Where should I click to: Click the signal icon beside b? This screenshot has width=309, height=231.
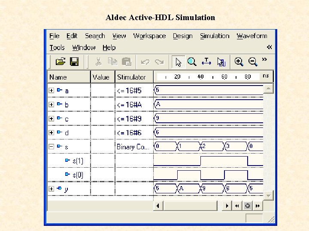point(60,104)
